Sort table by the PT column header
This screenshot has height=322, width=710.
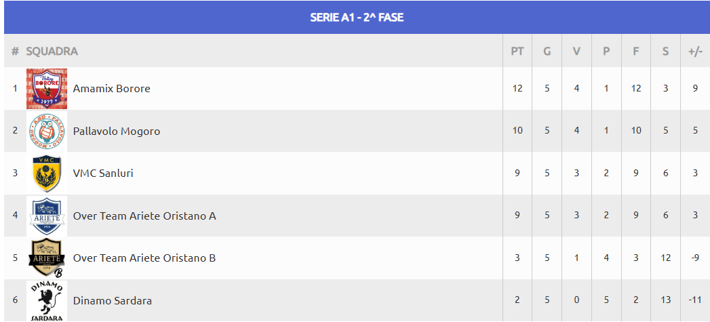coord(517,51)
